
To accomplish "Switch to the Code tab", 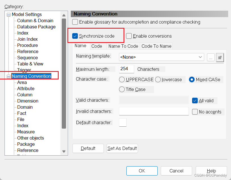I will 97,46.
